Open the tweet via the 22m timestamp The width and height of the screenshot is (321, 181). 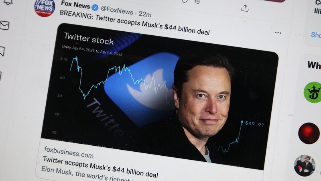pos(144,11)
